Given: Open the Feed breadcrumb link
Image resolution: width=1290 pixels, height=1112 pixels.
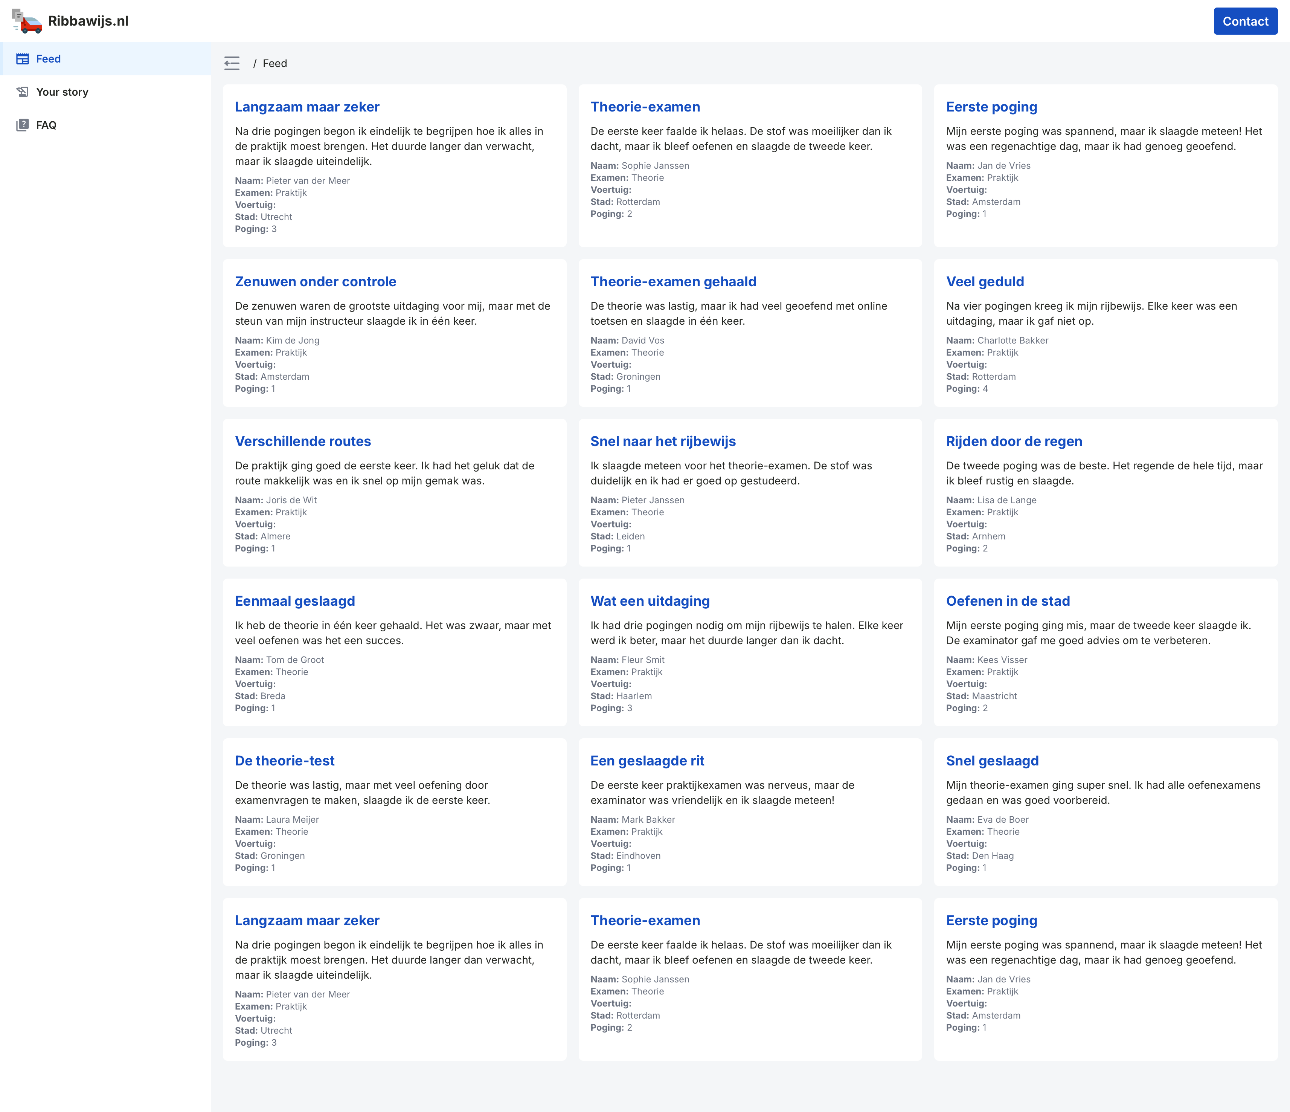Looking at the screenshot, I should point(274,63).
